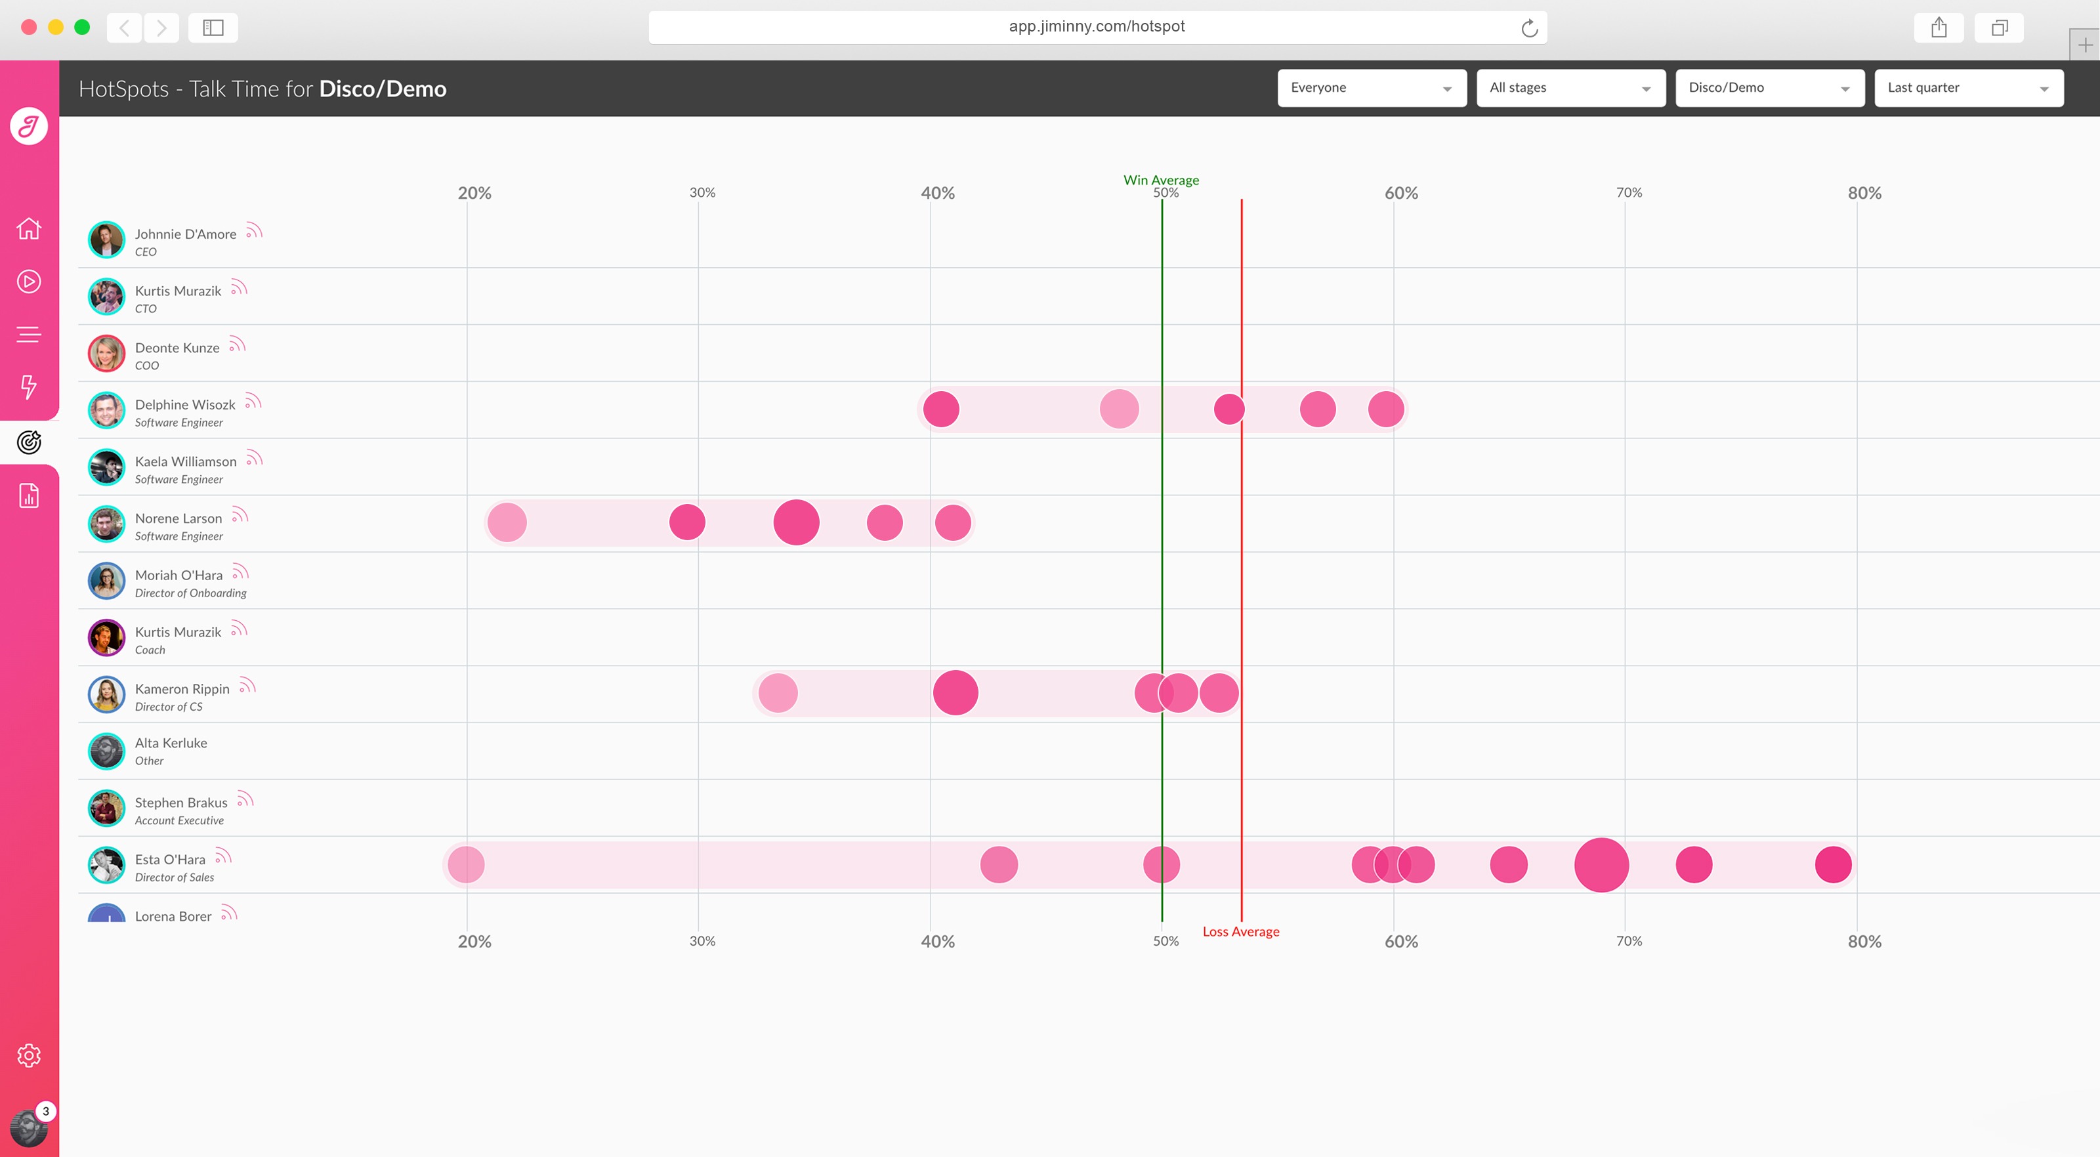Click signal icon beside Esta O'Hara
Screen dimensions: 2100x1157
coord(223,856)
